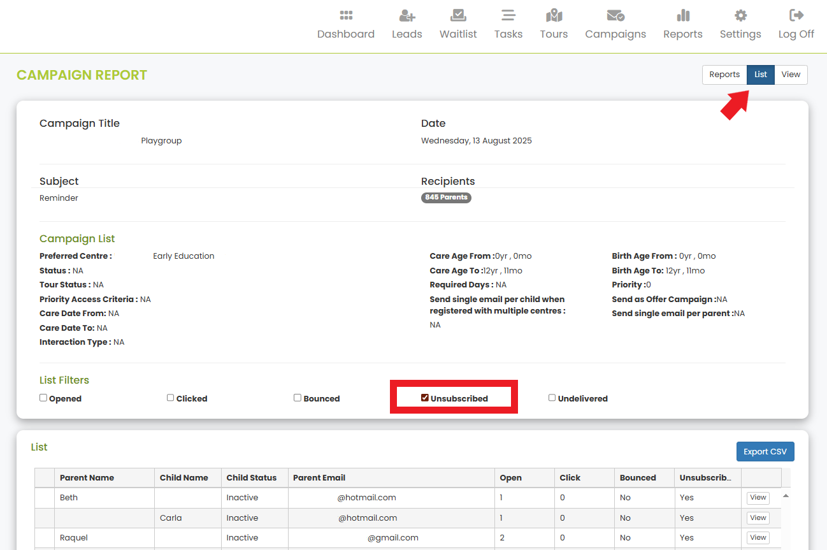
Task: Open the Dashboard grid icon
Action: [346, 15]
